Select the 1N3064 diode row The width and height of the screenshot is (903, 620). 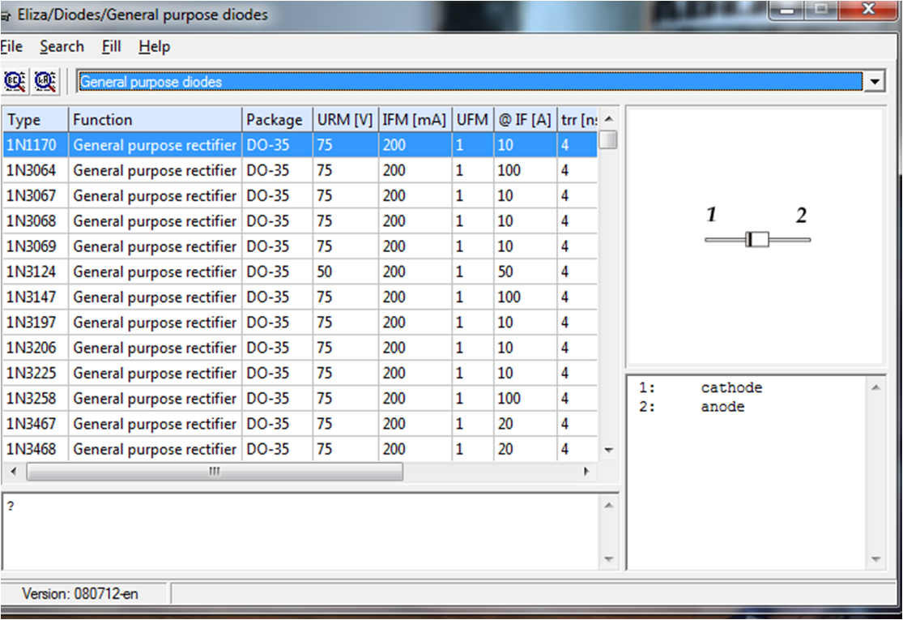click(x=300, y=170)
